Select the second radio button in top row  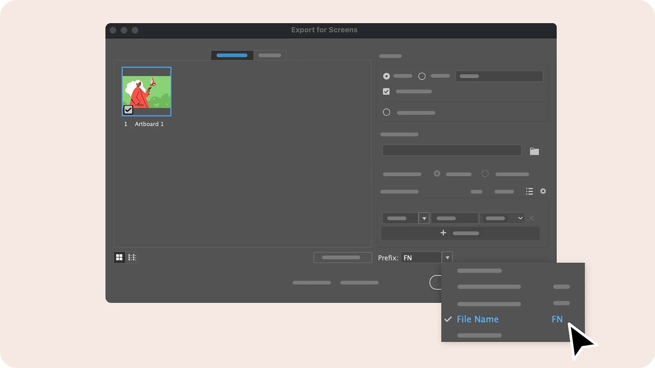422,76
